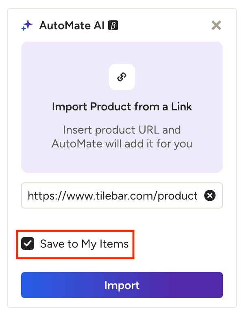Viewport: 244px width, 316px height.
Task: Click the "AutoMate AI" title text
Action: [72, 26]
